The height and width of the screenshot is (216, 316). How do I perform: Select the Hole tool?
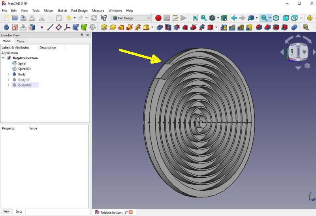pyautogui.click(x=168, y=27)
